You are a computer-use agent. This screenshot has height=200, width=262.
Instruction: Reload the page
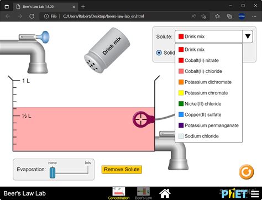(32, 16)
